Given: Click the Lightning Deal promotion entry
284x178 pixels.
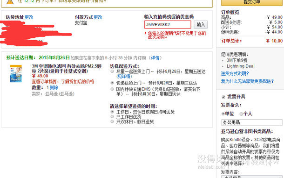Looking at the screenshot, I should point(241,66).
